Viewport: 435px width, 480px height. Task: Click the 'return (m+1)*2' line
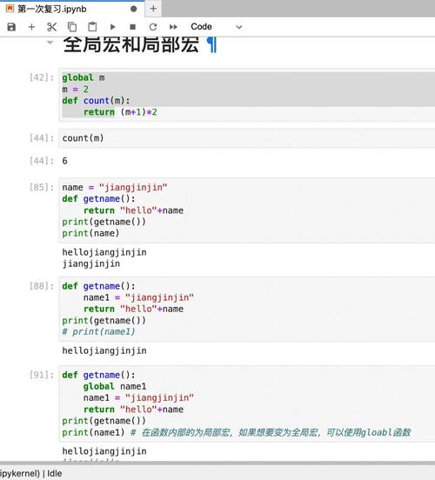point(120,112)
